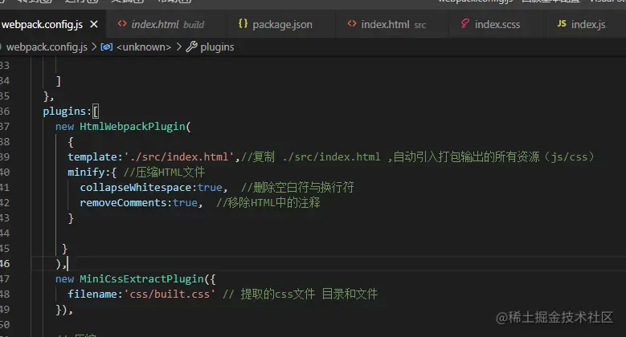Open the index.html src tab

pos(392,24)
